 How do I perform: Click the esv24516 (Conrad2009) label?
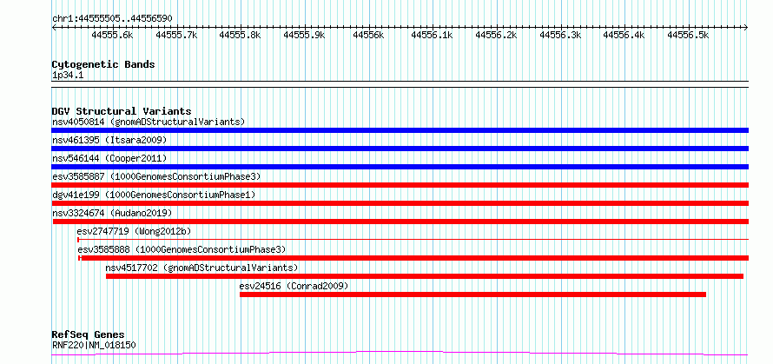[294, 286]
